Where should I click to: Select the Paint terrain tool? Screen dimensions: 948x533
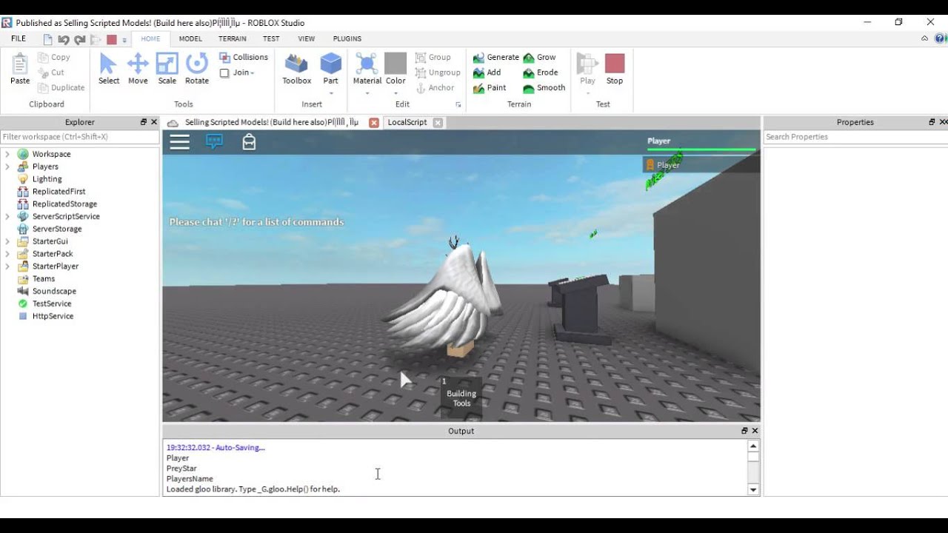pyautogui.click(x=490, y=87)
